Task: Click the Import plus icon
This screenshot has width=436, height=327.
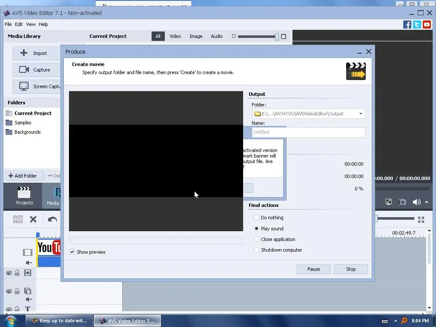Action: point(24,53)
